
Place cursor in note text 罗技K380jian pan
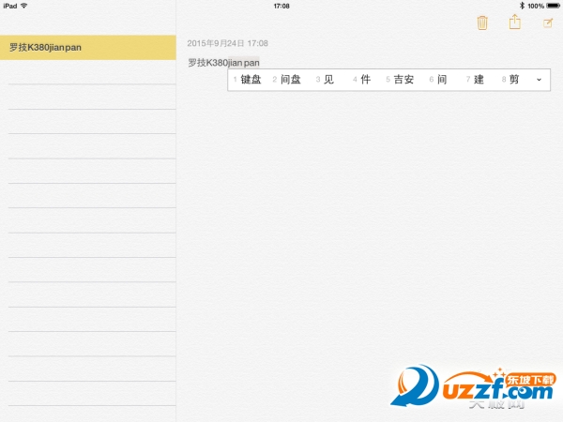223,63
